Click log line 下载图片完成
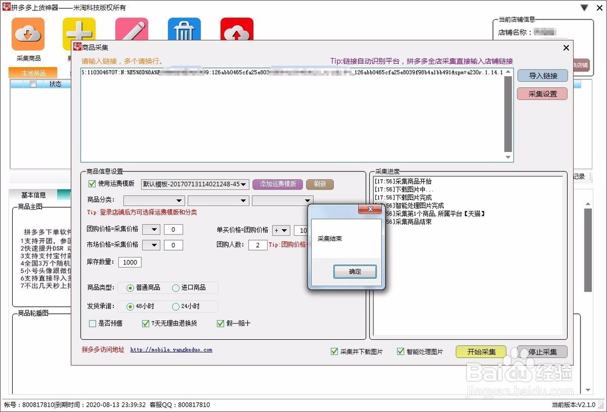Screen dimensions: 607x412 [403, 198]
